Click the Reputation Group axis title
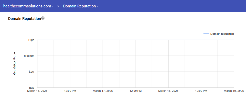 pos(15,64)
